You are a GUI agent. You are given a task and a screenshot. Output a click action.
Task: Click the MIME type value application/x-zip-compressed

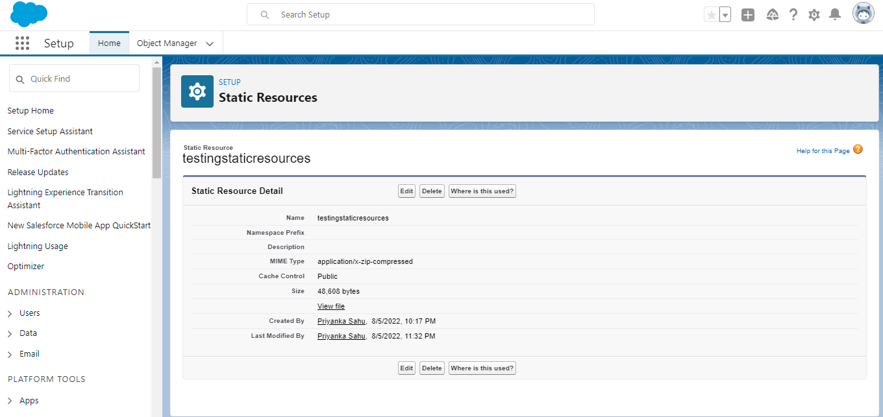[x=365, y=262]
